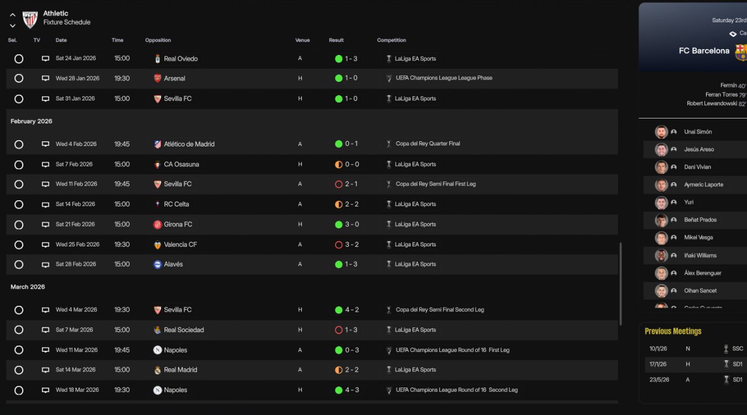This screenshot has width=747, height=415.
Task: Click Unai Simón's player portrait
Action: point(661,132)
